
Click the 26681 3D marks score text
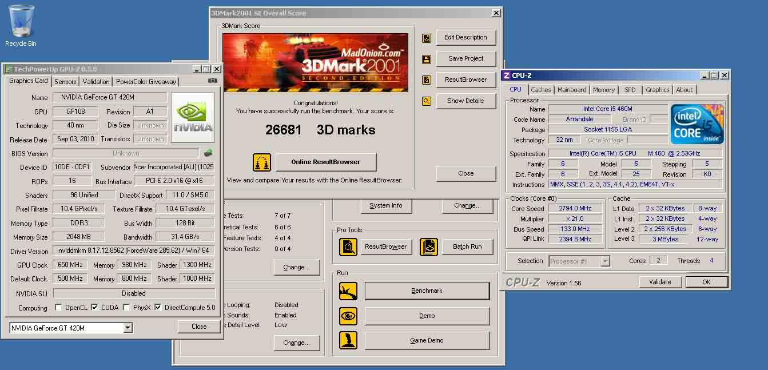tap(320, 130)
